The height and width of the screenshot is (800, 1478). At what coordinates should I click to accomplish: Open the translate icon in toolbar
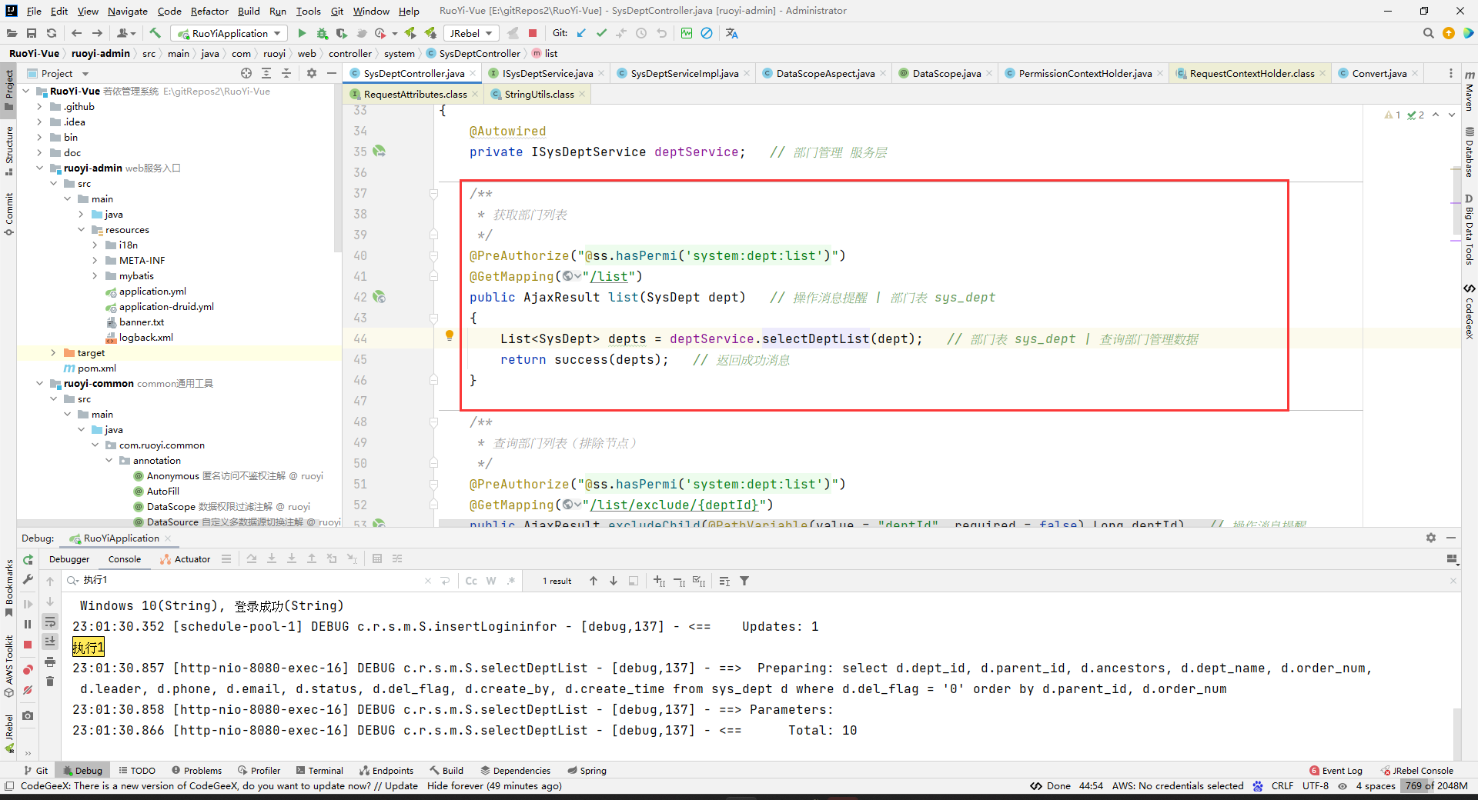tap(731, 33)
